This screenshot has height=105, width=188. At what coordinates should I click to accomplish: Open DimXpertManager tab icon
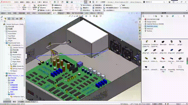(x=17, y=19)
